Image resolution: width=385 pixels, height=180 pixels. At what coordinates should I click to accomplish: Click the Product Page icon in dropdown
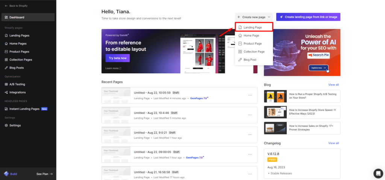[240, 44]
